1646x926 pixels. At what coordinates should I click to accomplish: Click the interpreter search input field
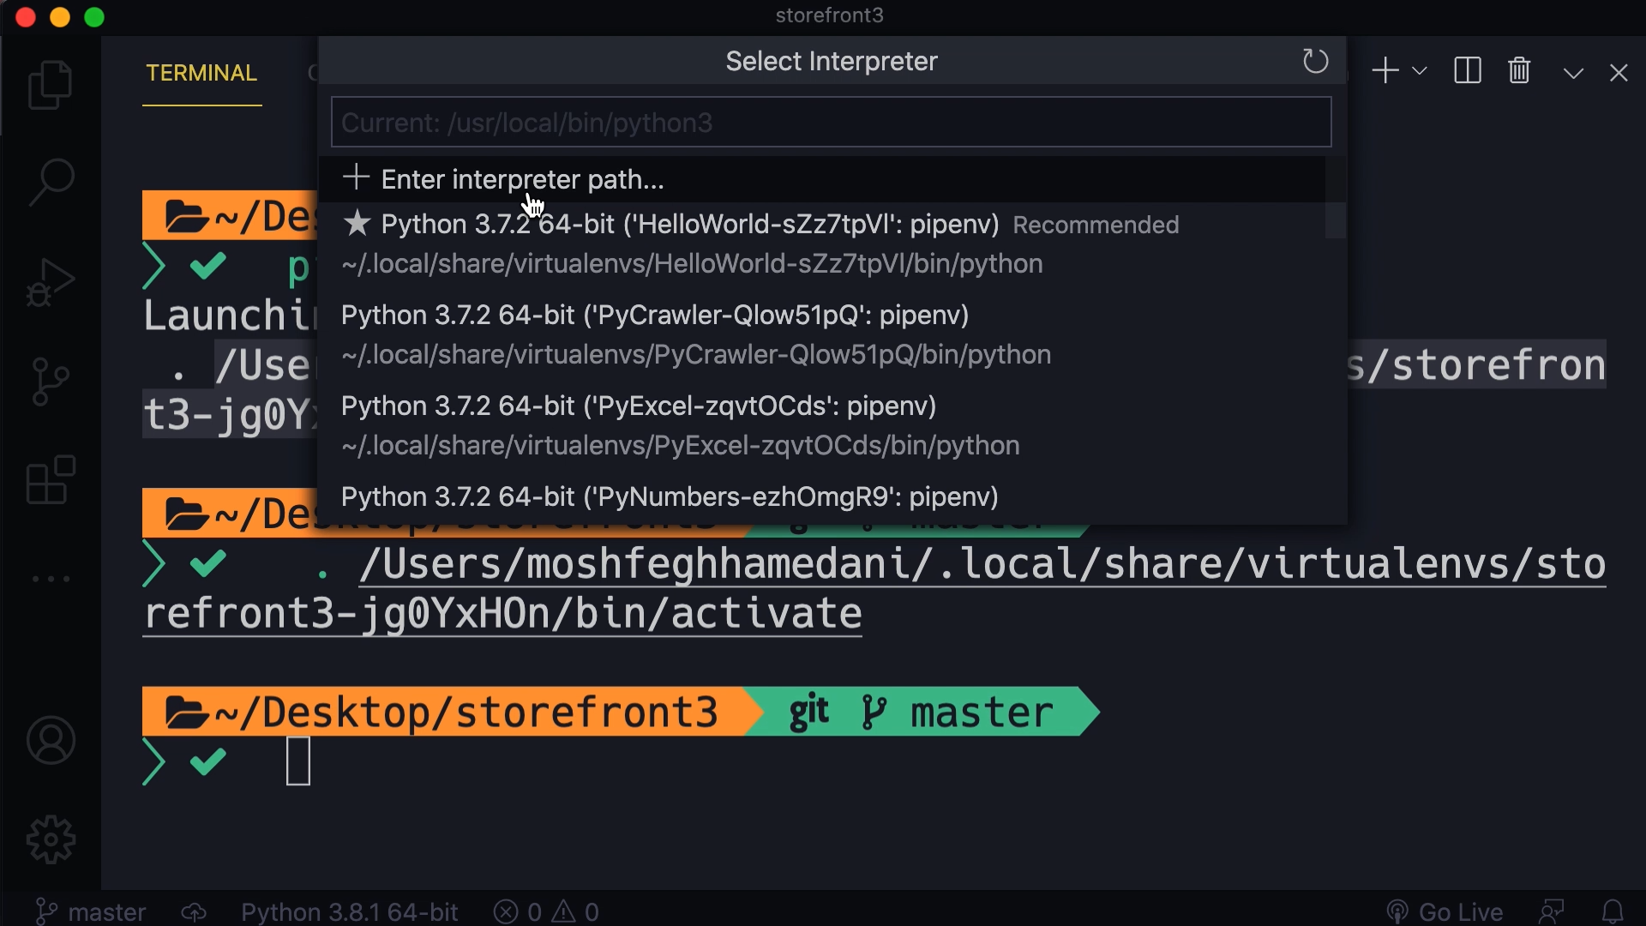[830, 122]
